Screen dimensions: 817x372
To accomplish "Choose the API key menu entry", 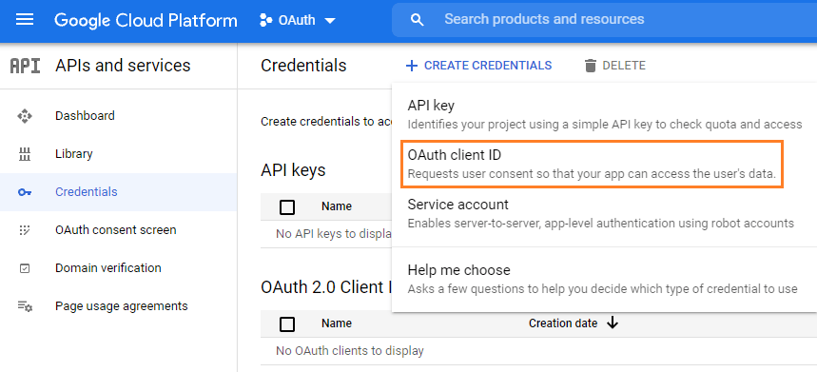I will pyautogui.click(x=604, y=114).
